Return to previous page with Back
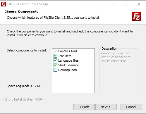 pos(84,107)
